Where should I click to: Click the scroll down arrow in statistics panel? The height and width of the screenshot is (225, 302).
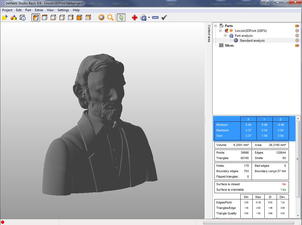coord(298,216)
